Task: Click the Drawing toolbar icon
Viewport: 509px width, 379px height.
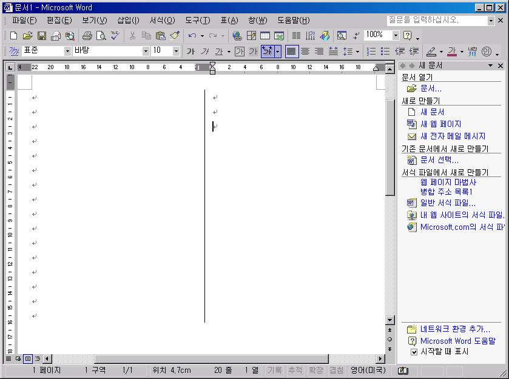Action: coord(325,35)
